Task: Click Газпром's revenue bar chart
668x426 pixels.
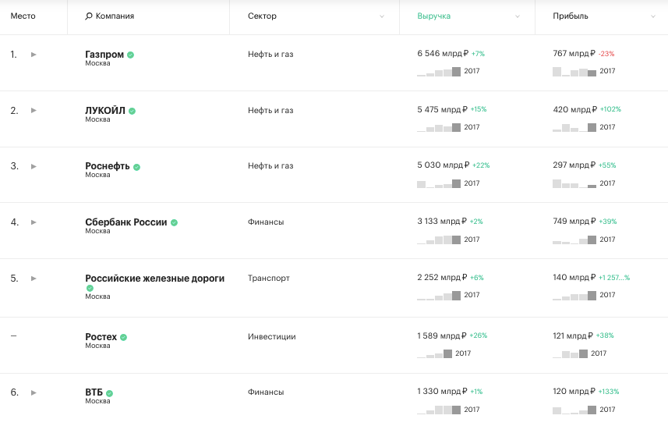Action: click(x=439, y=72)
